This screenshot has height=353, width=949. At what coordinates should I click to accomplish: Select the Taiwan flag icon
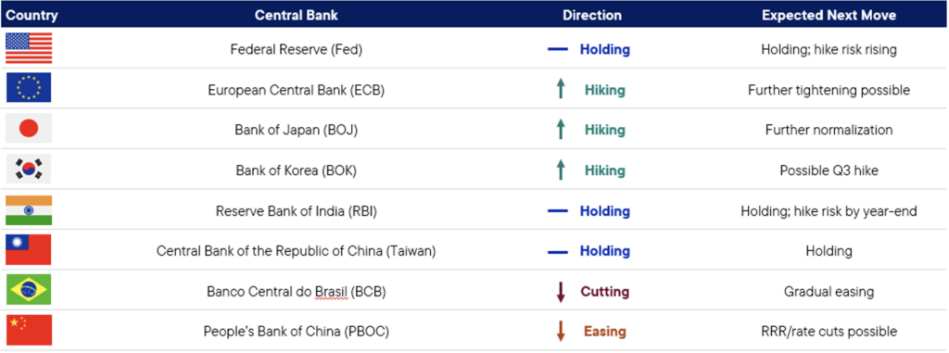[x=29, y=250]
